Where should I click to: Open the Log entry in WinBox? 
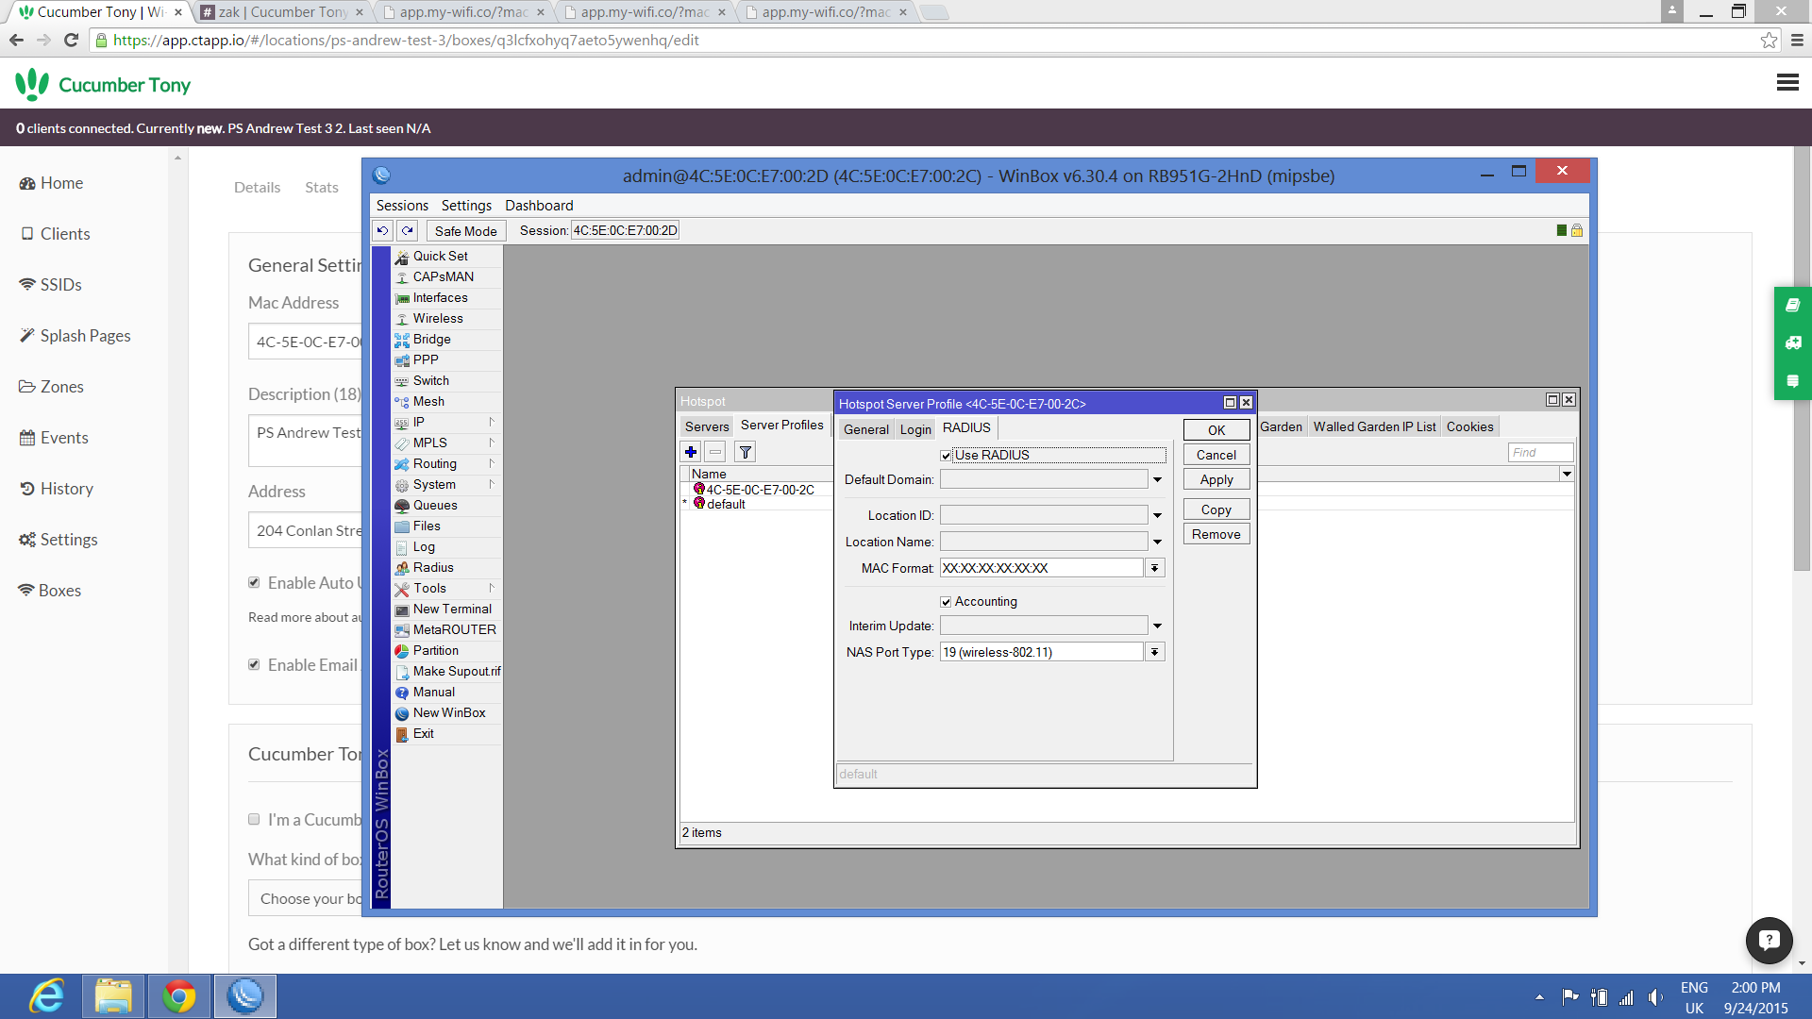click(x=424, y=546)
